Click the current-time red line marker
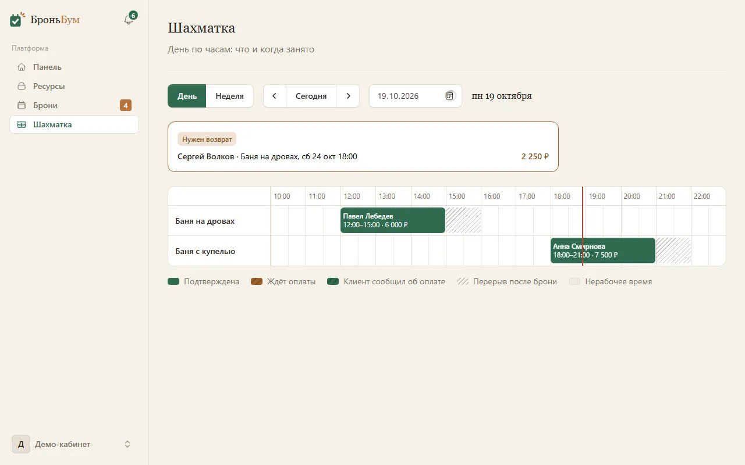 pyautogui.click(x=583, y=226)
